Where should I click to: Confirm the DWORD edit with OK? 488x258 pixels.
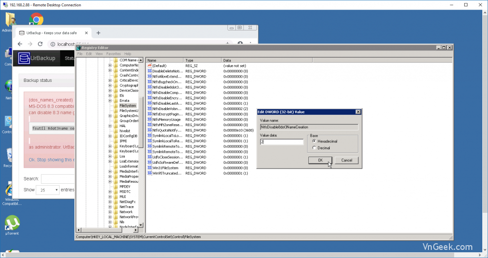(320, 160)
